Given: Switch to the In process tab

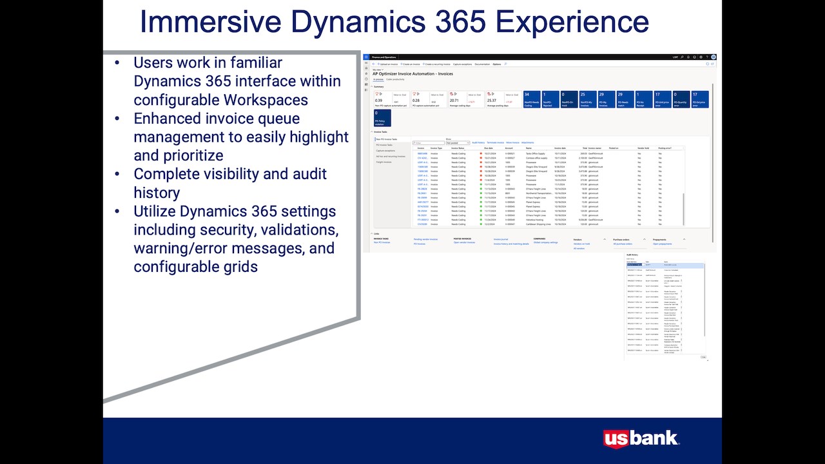Looking at the screenshot, I should tap(378, 79).
